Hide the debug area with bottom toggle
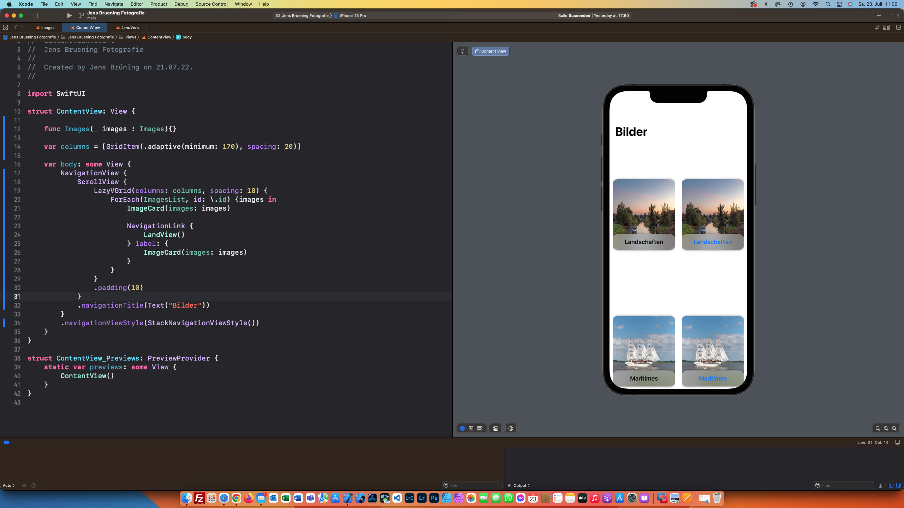The image size is (904, 508). tap(897, 442)
